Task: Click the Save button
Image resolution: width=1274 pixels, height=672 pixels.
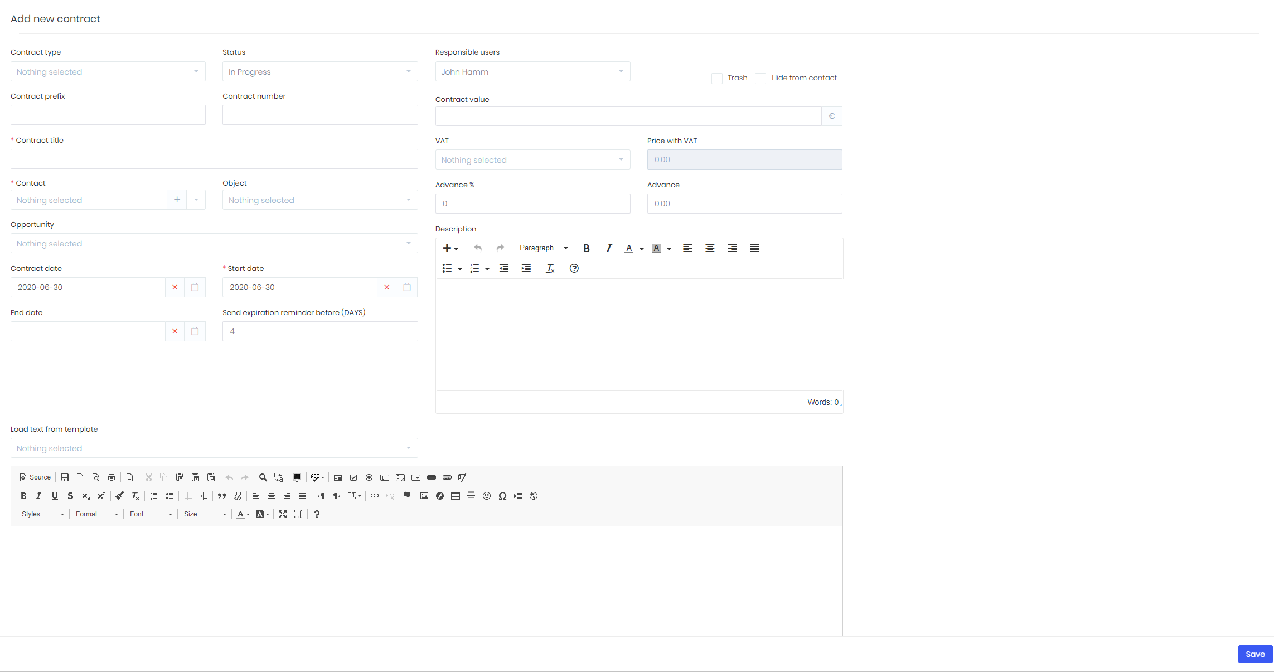Action: tap(1255, 654)
